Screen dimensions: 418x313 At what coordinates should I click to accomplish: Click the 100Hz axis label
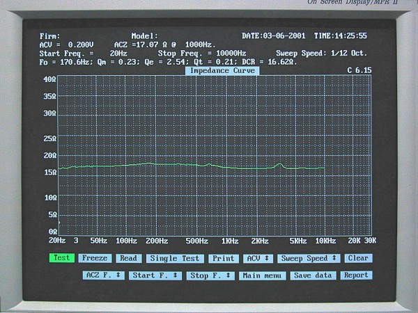click(x=126, y=241)
